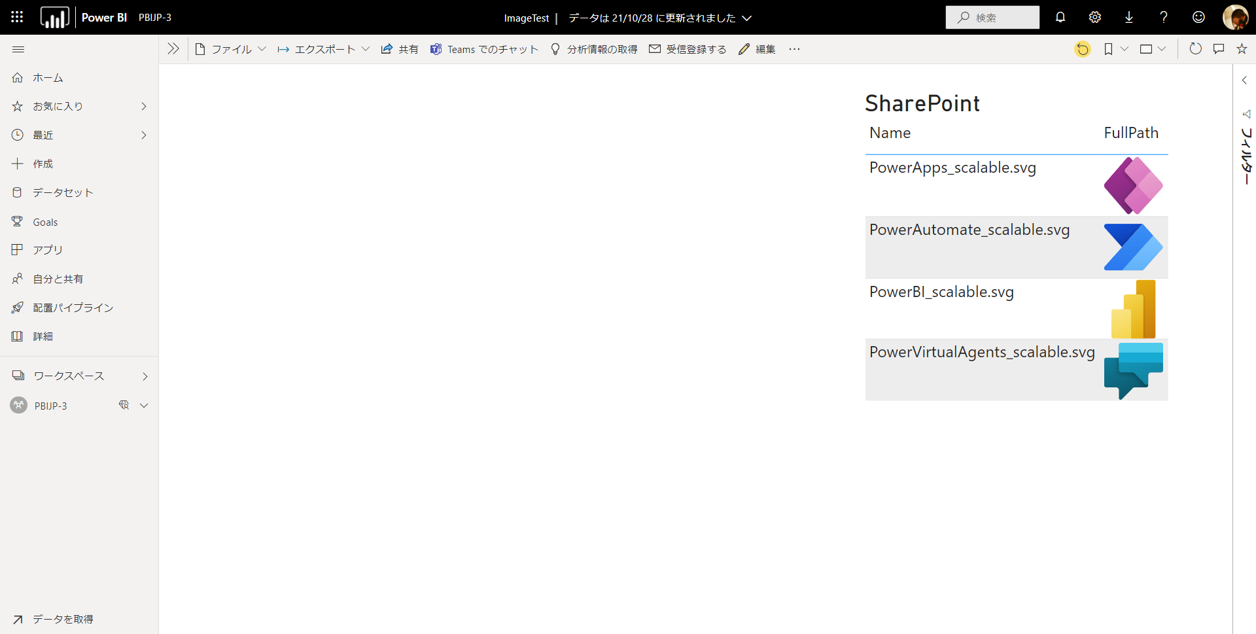Click the Power BI logo icon
The height and width of the screenshot is (634, 1256).
pos(54,17)
